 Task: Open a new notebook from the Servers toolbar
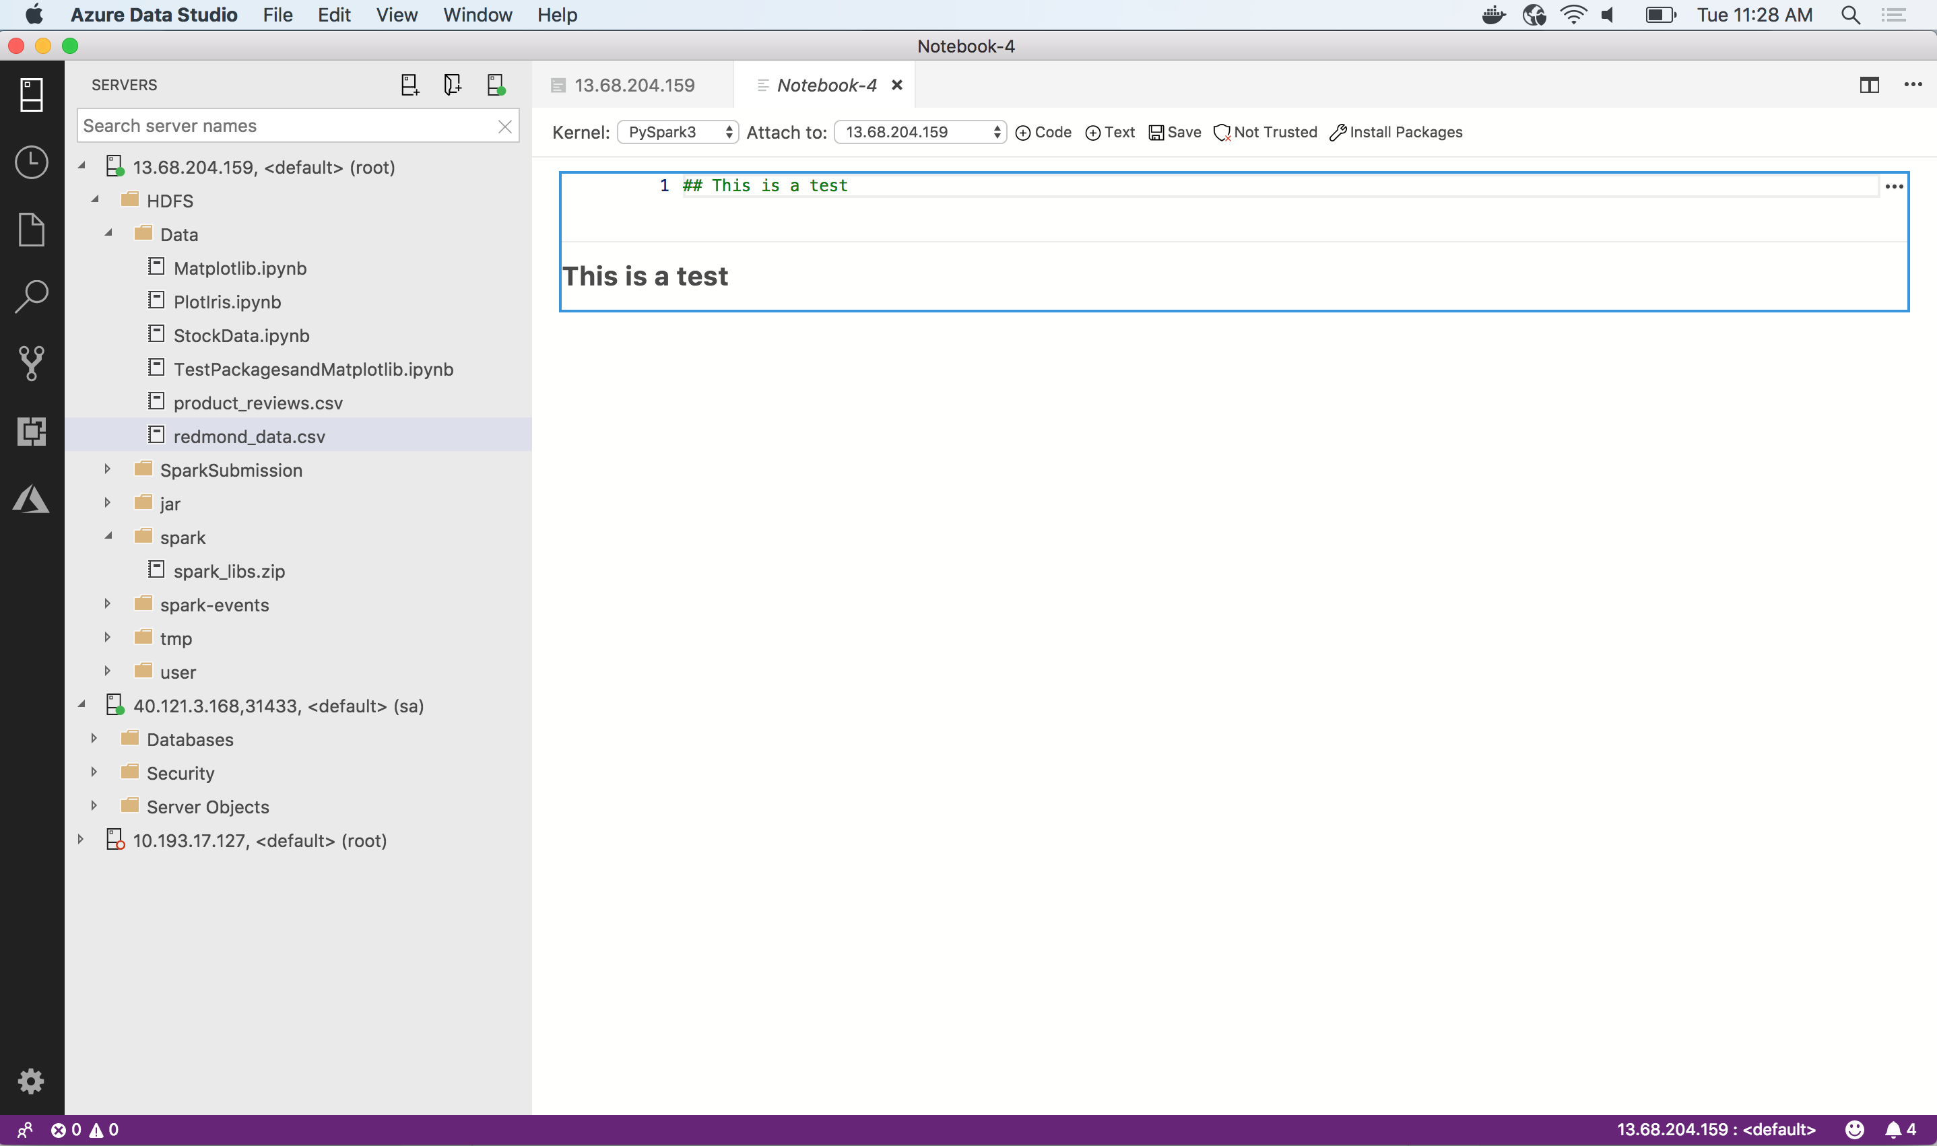tap(496, 84)
